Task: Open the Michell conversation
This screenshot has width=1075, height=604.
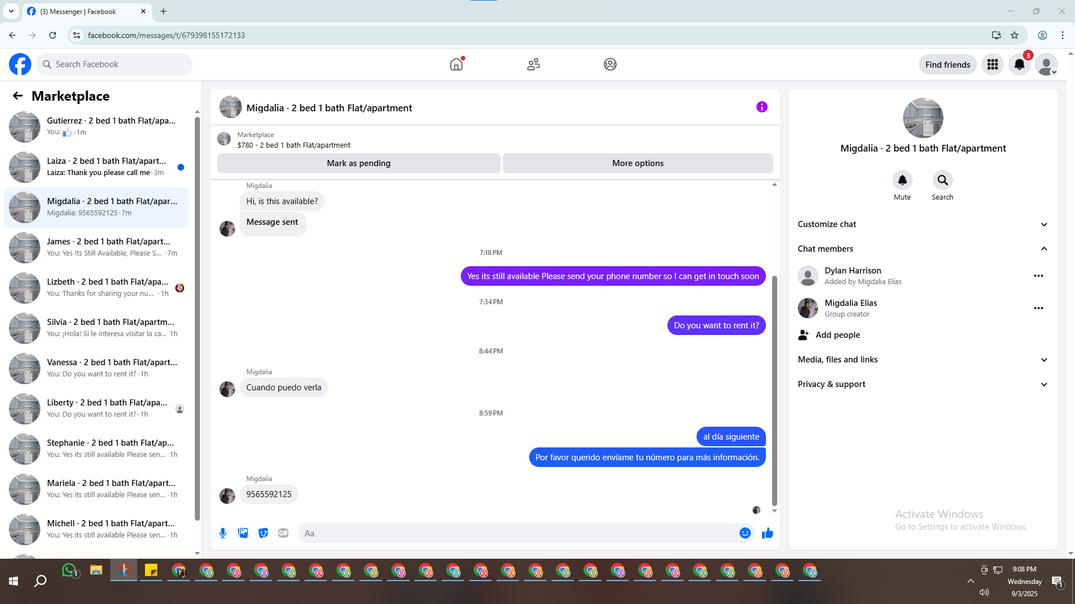Action: pos(96,529)
